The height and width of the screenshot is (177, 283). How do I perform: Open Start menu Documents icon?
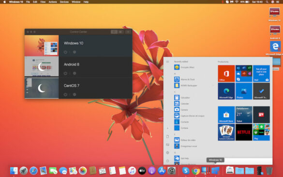click(x=167, y=136)
